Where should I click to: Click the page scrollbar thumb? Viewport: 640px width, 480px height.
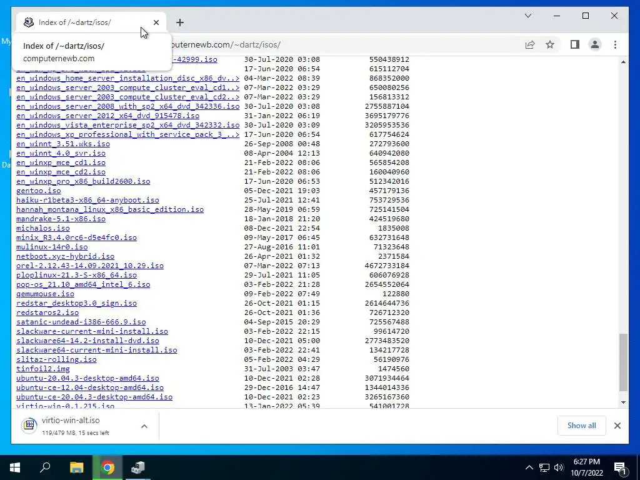[623, 362]
